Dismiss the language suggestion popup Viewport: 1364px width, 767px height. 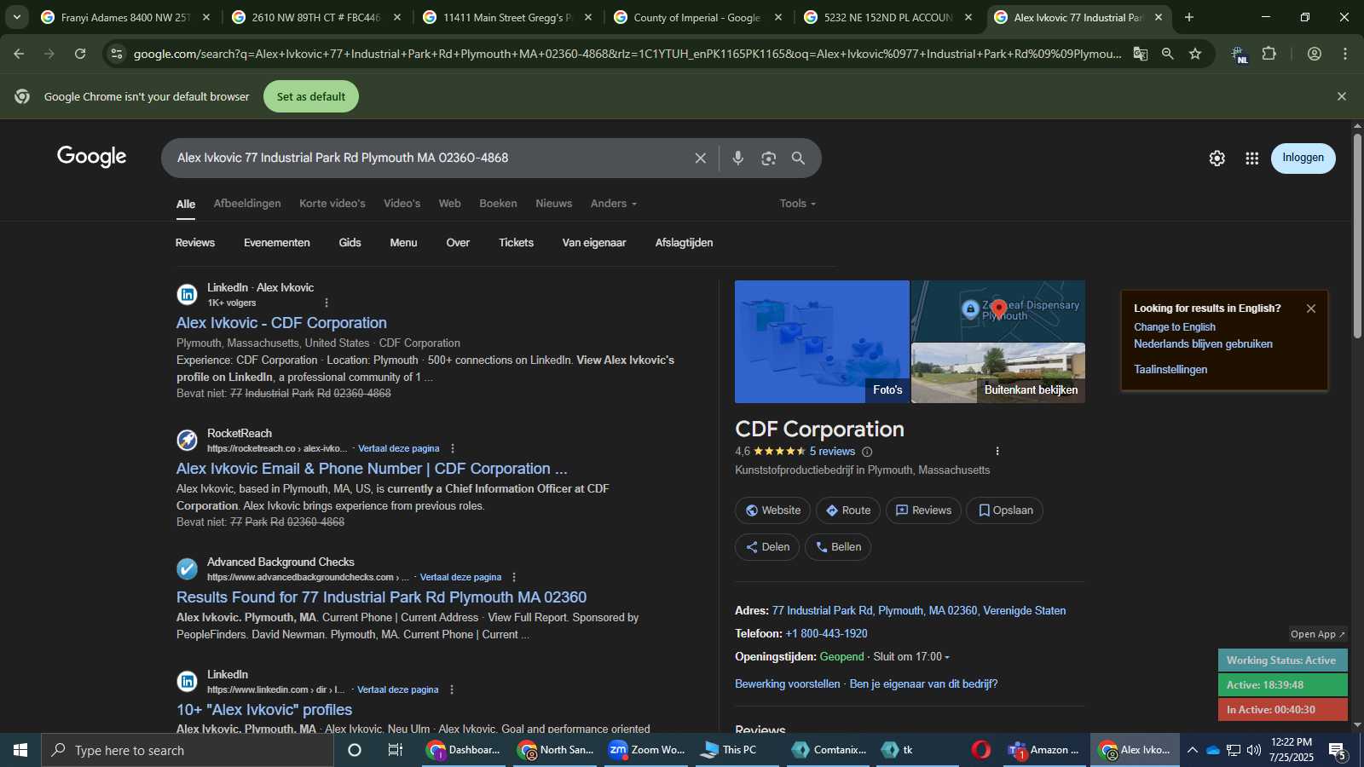tap(1311, 309)
